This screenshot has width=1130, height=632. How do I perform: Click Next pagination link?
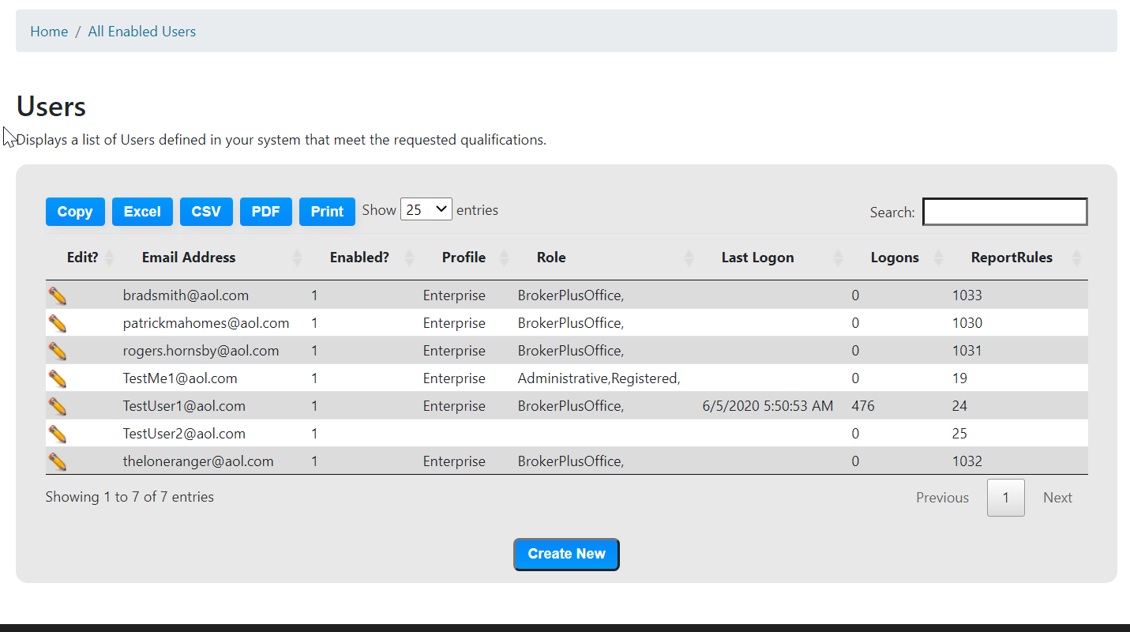tap(1057, 498)
